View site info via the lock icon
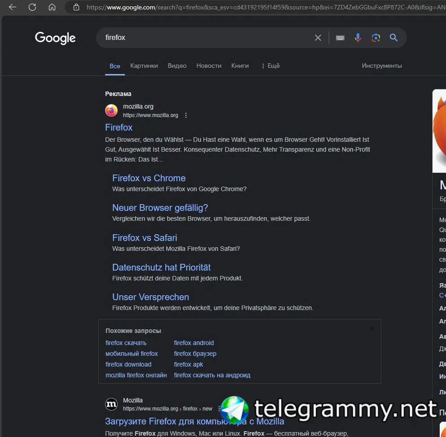 pyautogui.click(x=76, y=7)
